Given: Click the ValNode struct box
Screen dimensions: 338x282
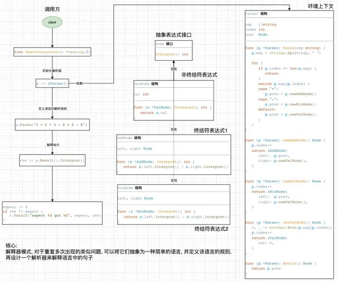Looking at the screenshot, I should 174,100.
